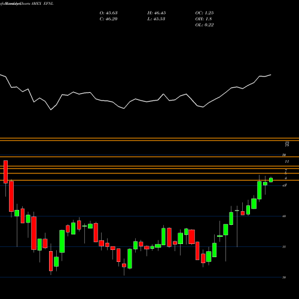Click the OH: 1.8 value
The height and width of the screenshot is (299, 299).
203,19
